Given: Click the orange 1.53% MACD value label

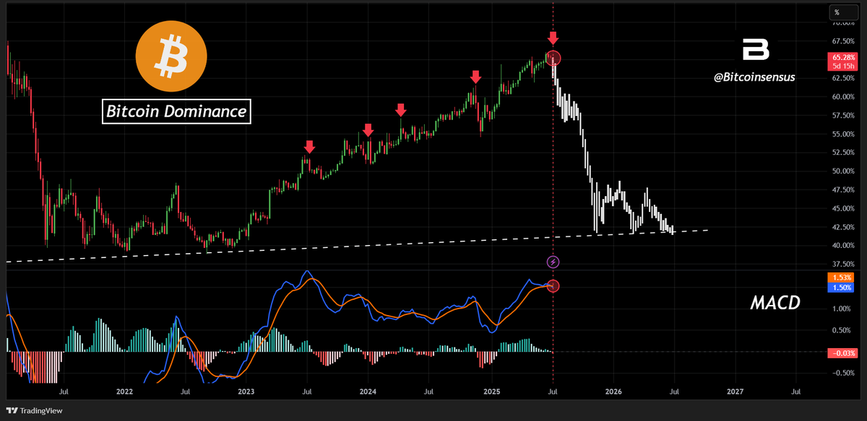Looking at the screenshot, I should (x=840, y=276).
